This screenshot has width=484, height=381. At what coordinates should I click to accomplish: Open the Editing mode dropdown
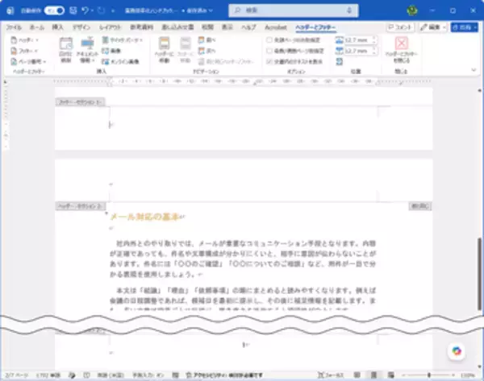433,27
